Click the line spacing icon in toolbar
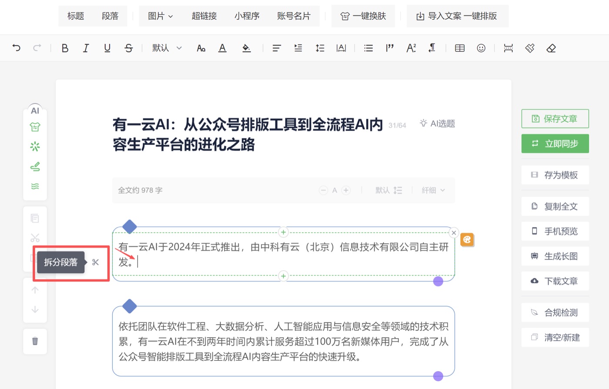The height and width of the screenshot is (389, 609). [320, 48]
